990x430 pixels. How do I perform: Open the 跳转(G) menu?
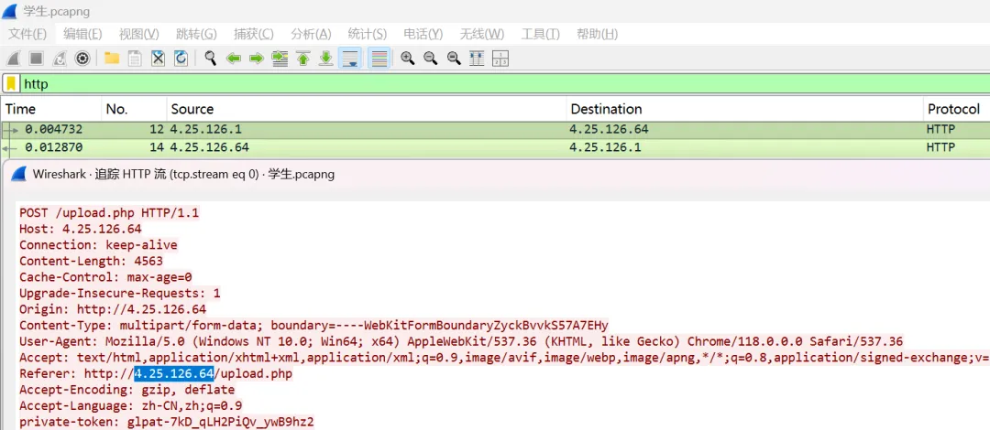[x=196, y=34]
